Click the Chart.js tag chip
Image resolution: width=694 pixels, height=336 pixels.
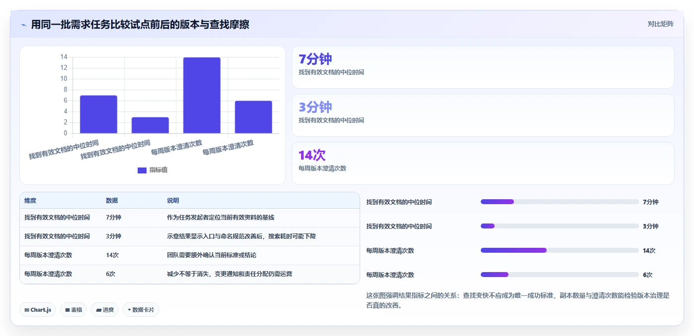click(38, 310)
